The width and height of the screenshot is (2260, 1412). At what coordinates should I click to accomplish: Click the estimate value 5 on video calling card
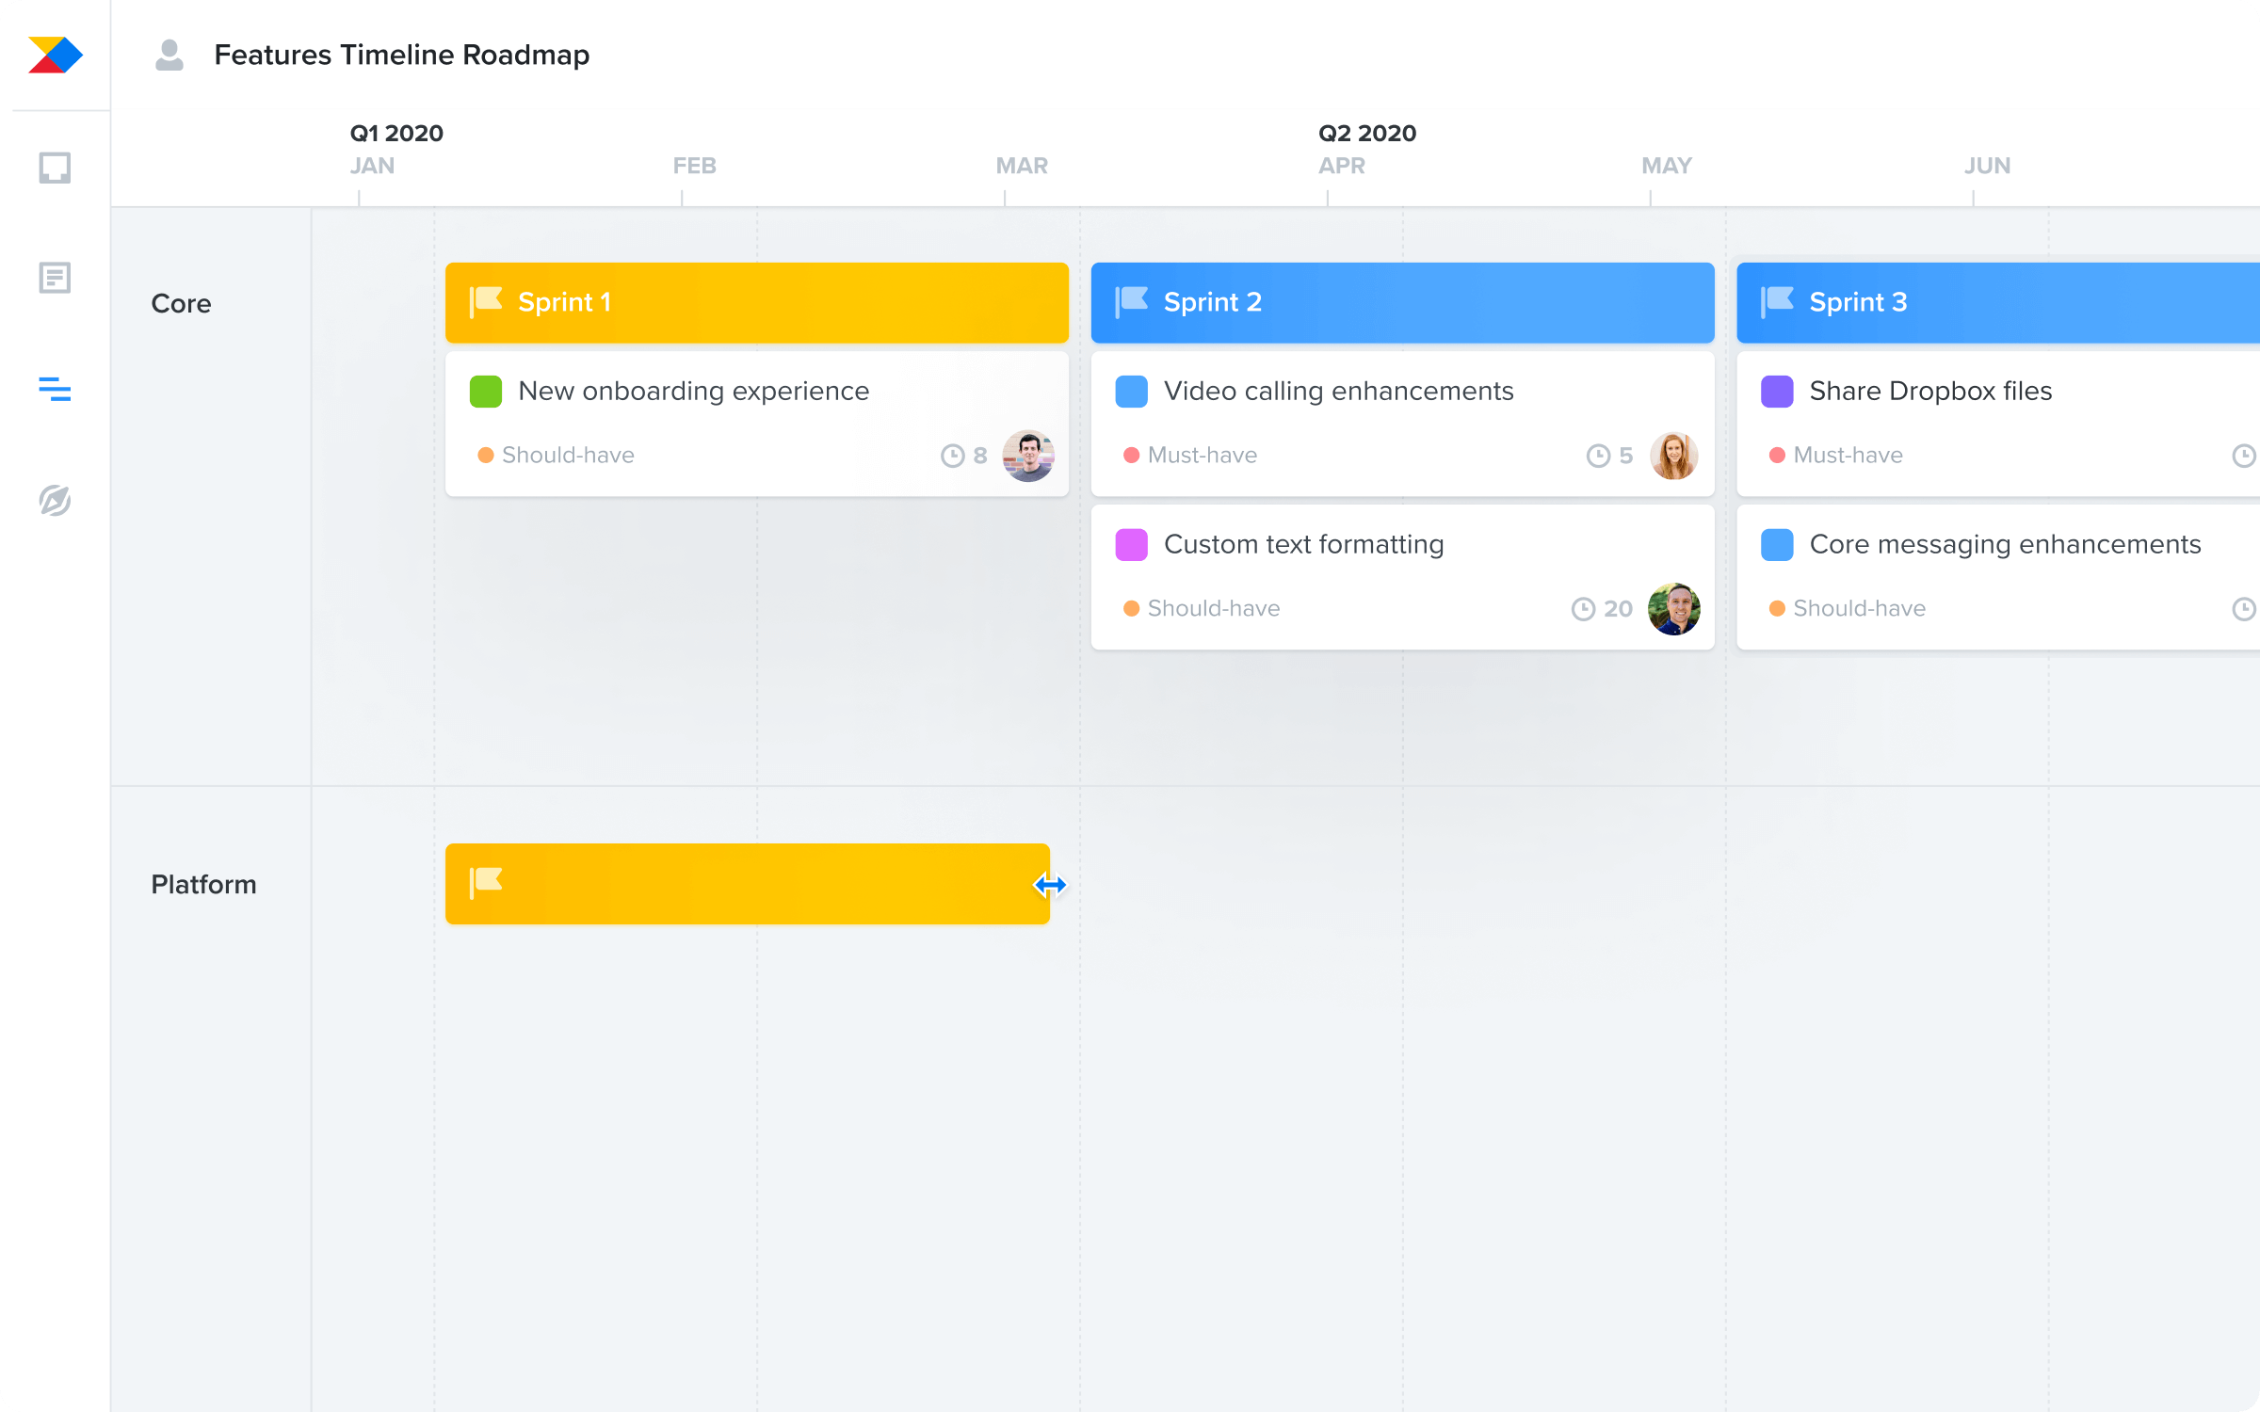[1625, 456]
